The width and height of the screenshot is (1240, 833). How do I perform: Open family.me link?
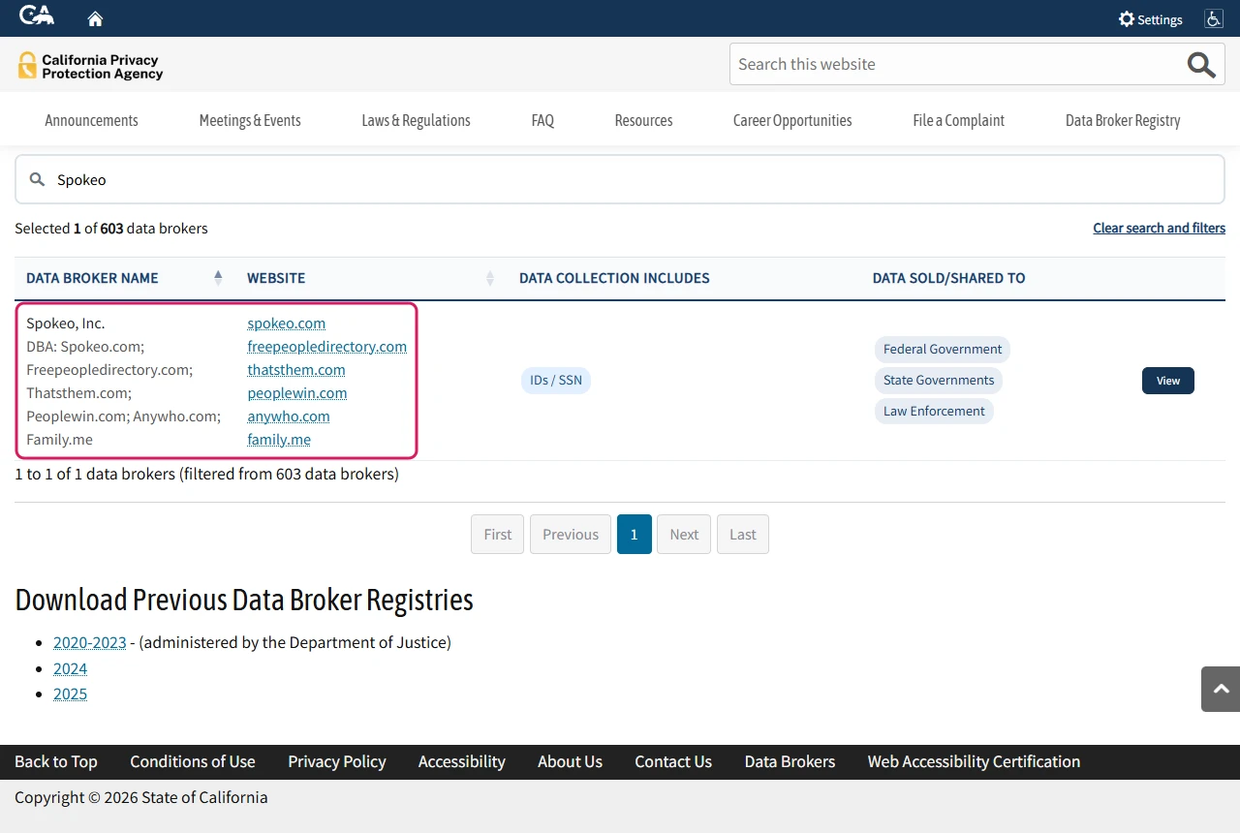click(279, 440)
